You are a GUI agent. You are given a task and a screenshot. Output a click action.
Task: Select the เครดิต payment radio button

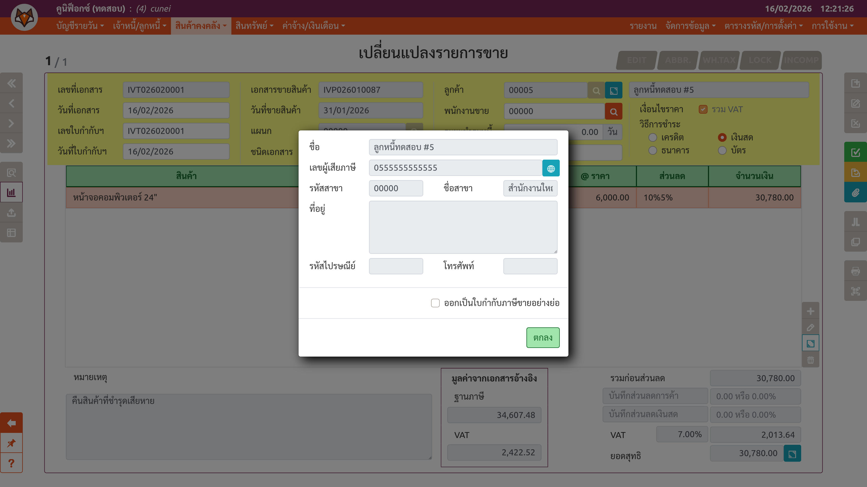[653, 137]
